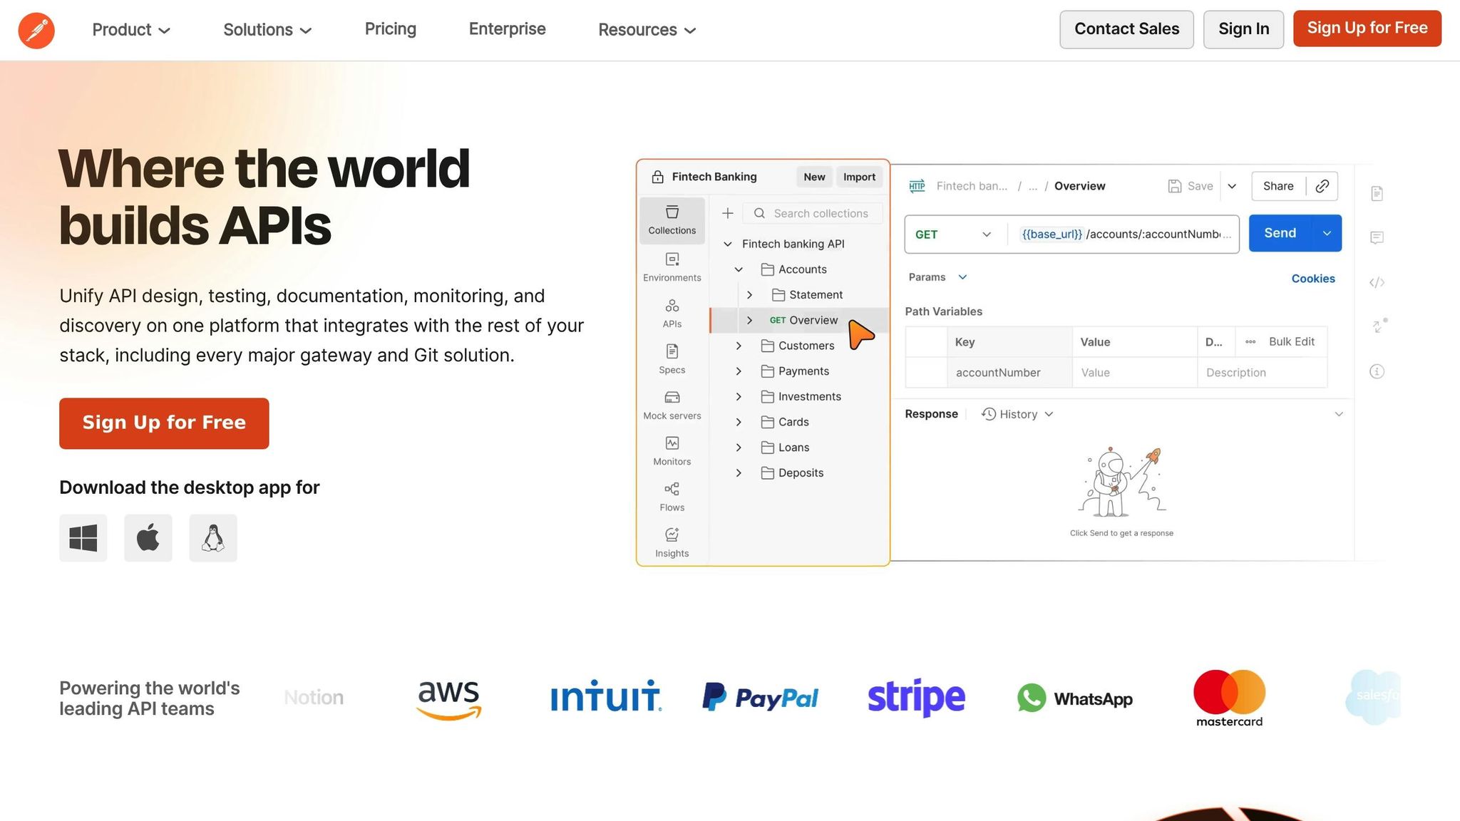Open the History dropdown in Response

pos(1017,414)
